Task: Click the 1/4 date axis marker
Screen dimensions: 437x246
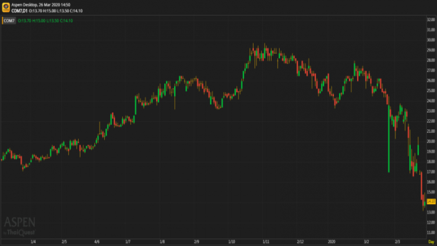Action: [33, 241]
